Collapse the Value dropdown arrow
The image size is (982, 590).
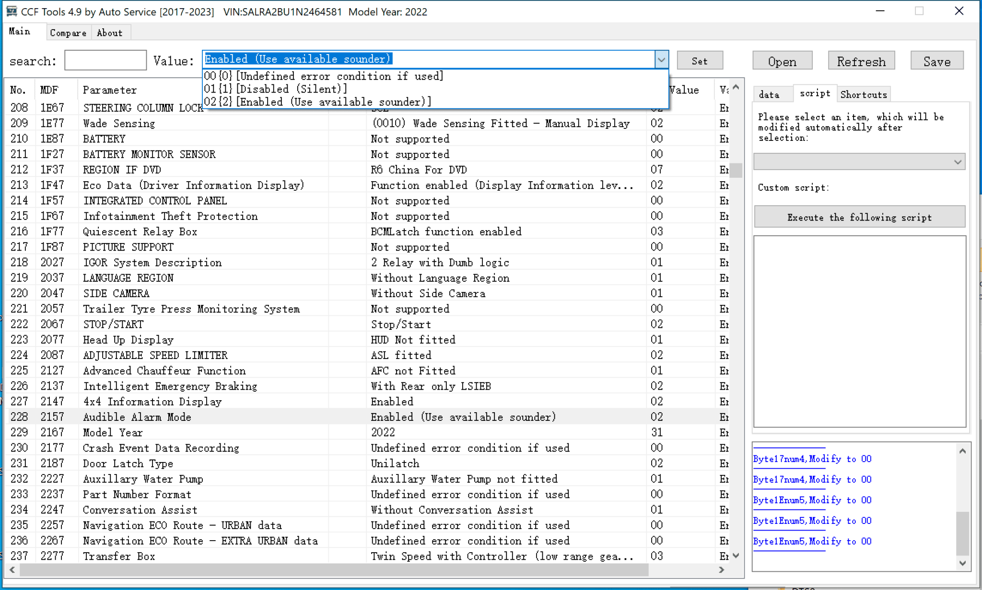662,59
